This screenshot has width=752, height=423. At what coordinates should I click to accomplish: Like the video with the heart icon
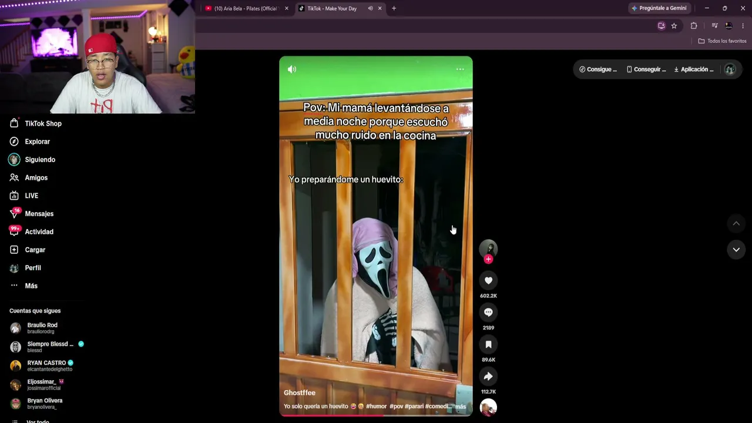(488, 280)
